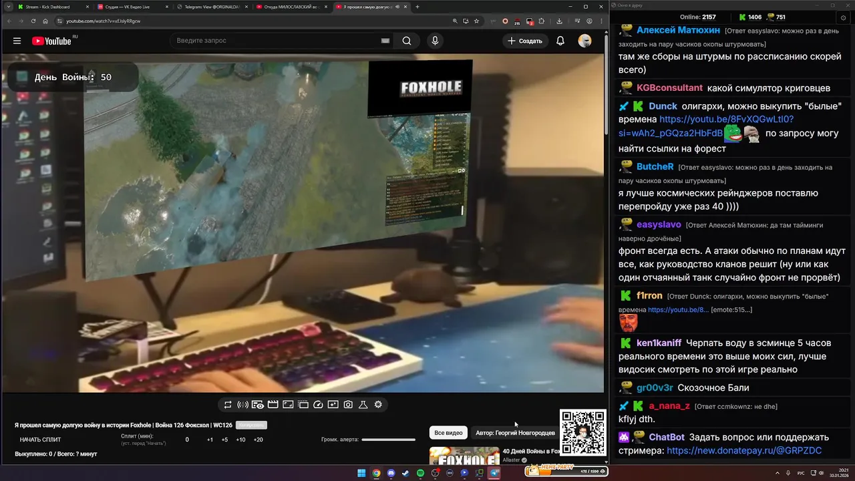
Task: Start voice search with the microphone icon
Action: click(x=435, y=41)
